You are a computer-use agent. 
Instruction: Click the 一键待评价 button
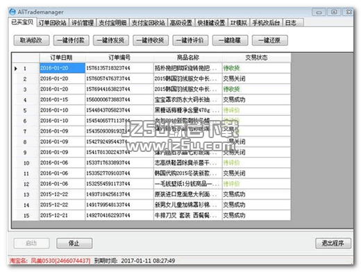point(190,40)
